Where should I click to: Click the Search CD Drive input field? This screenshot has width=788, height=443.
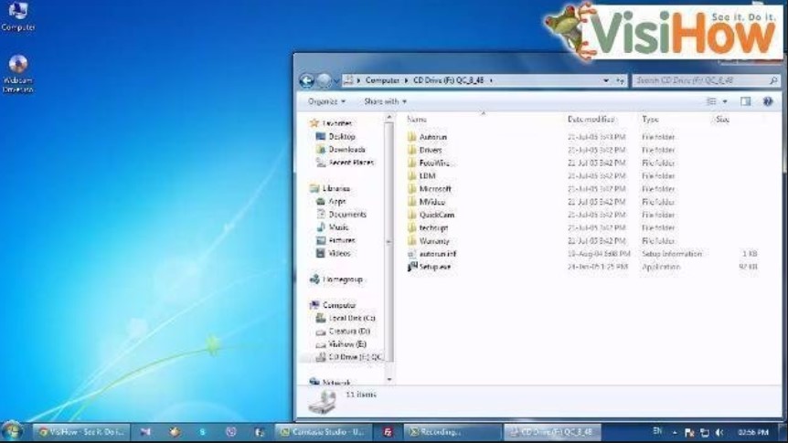click(x=701, y=80)
